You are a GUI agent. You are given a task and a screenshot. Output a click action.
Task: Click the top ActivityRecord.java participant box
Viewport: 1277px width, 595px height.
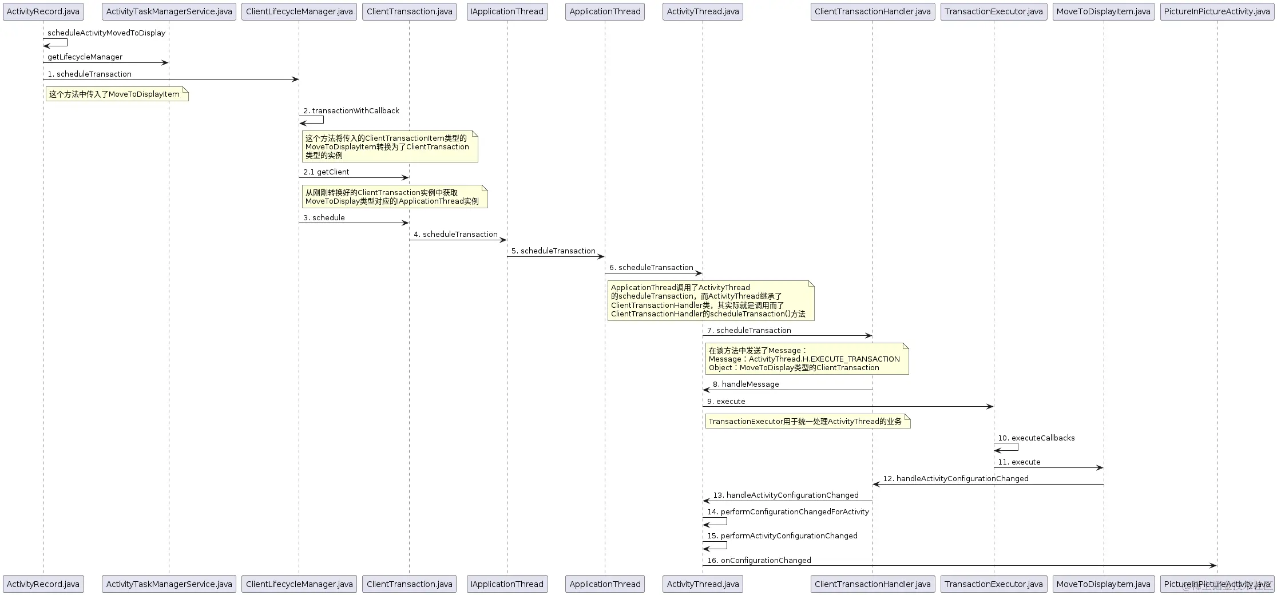(x=43, y=11)
